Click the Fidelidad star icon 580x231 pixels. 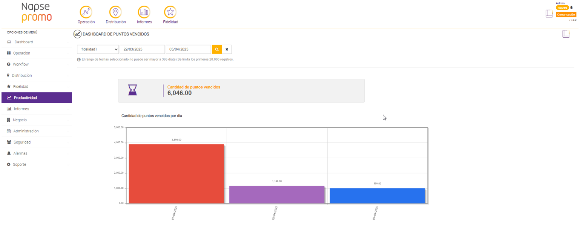(170, 12)
